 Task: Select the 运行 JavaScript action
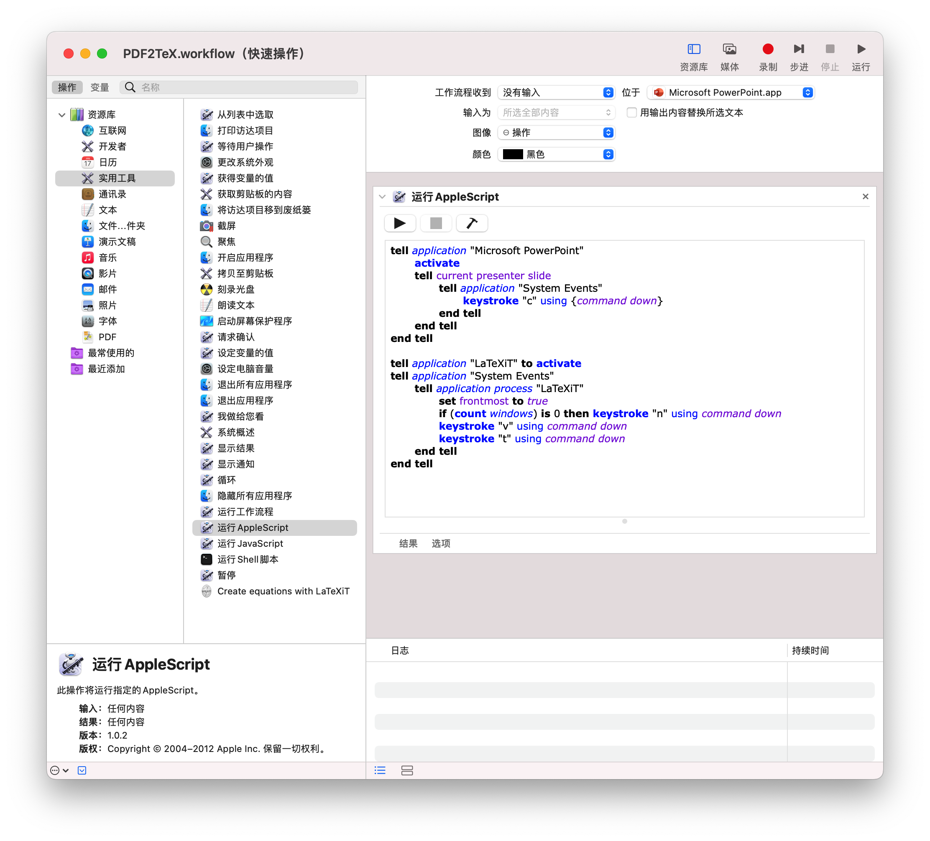(x=274, y=544)
